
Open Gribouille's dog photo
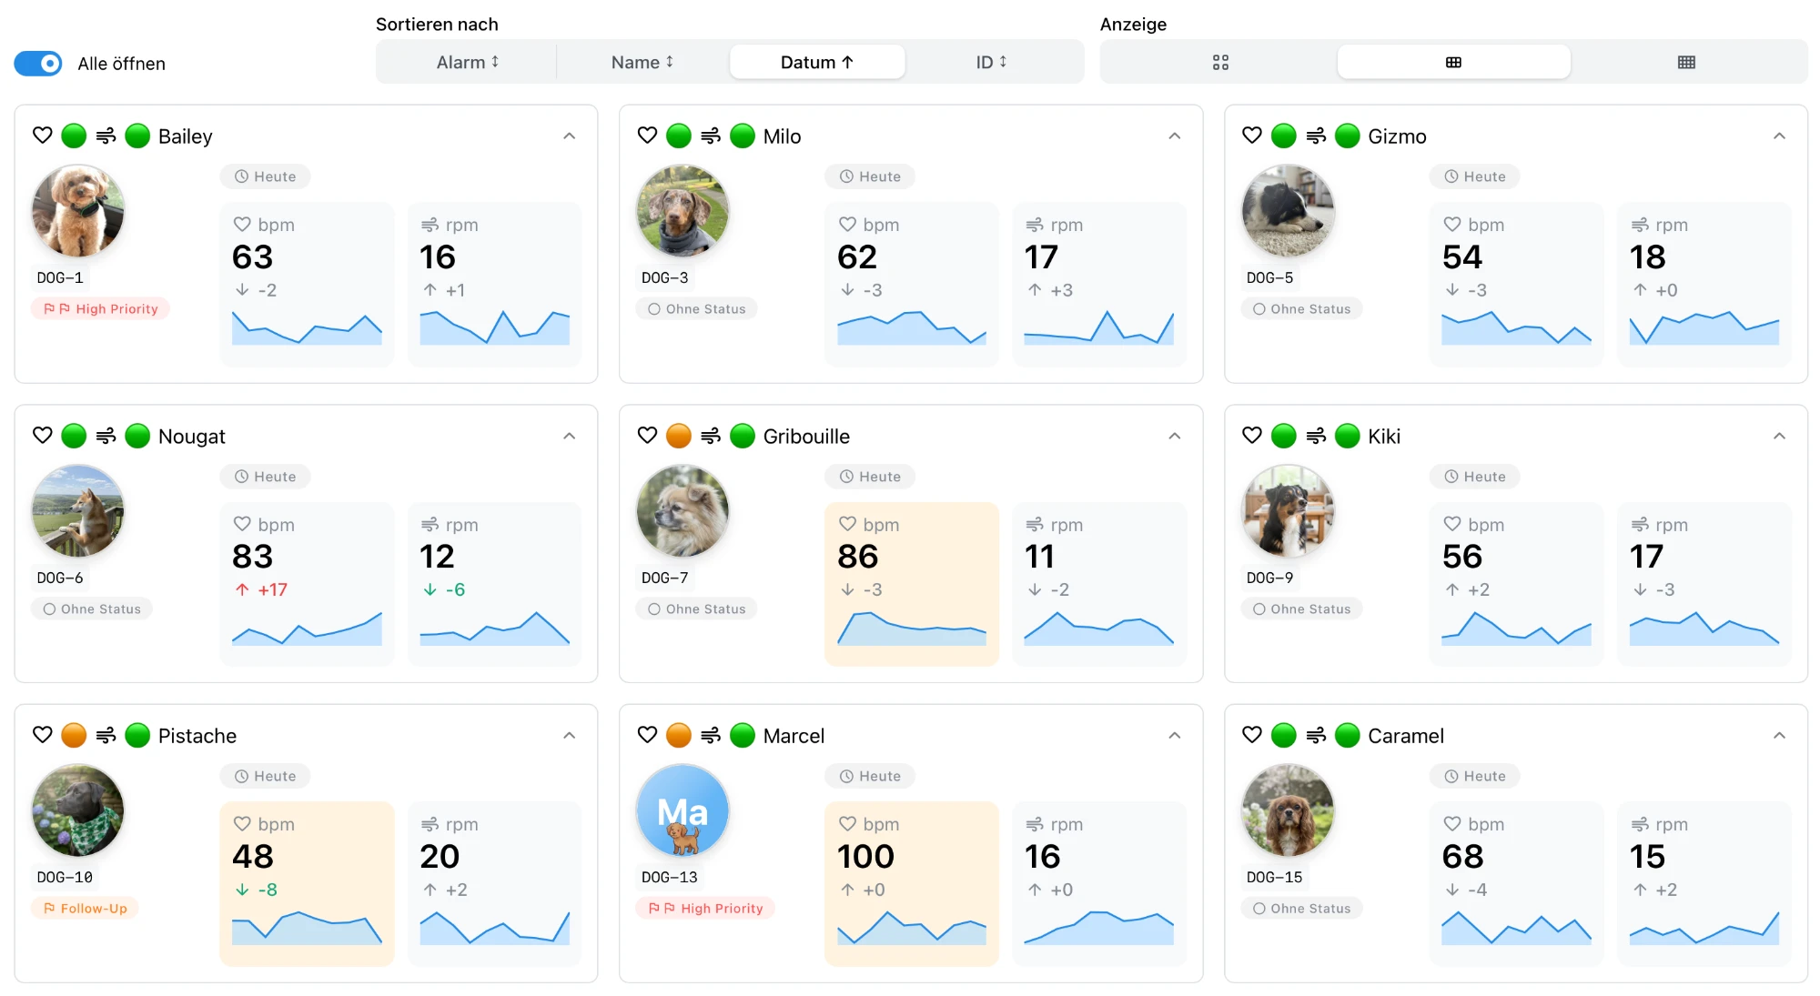coord(682,511)
